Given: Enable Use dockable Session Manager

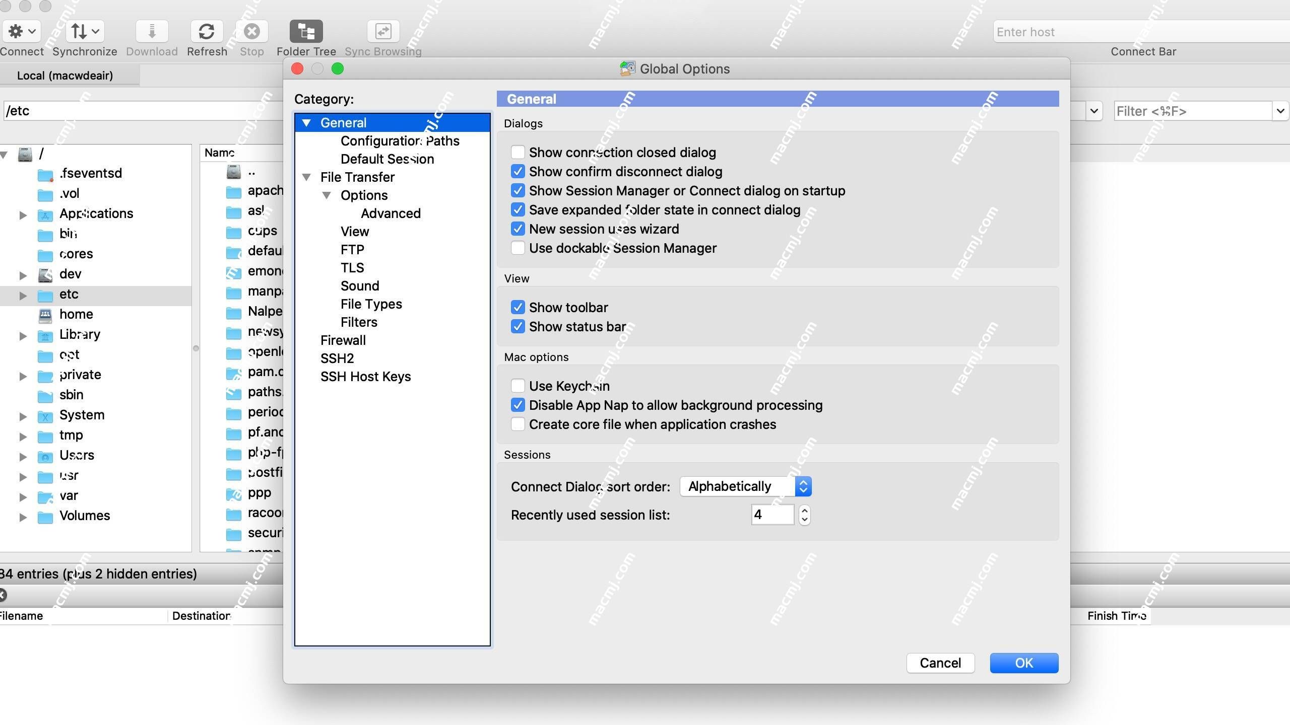Looking at the screenshot, I should (x=518, y=248).
